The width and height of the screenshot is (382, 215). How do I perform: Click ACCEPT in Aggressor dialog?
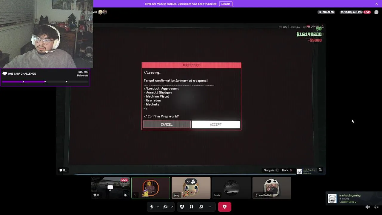(x=216, y=125)
